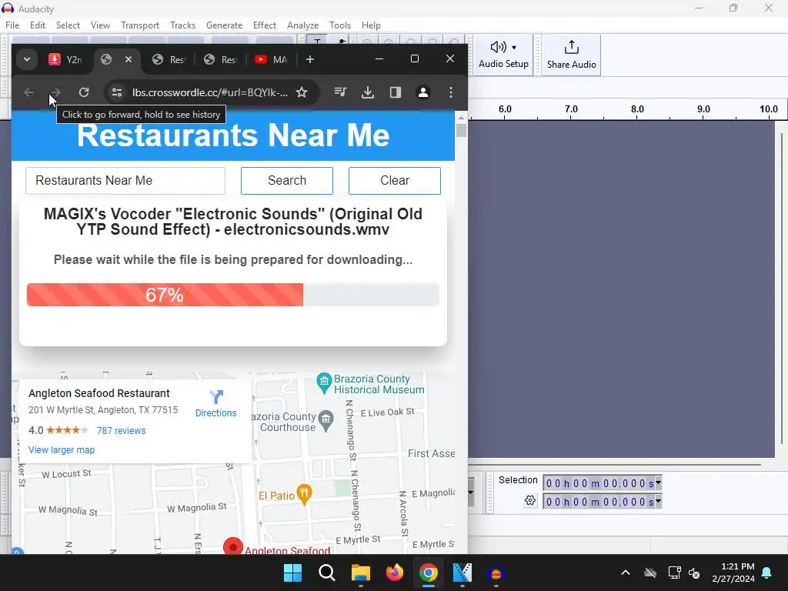Image resolution: width=788 pixels, height=591 pixels.
Task: Open the Chrome tab search dropdown
Action: coord(27,59)
